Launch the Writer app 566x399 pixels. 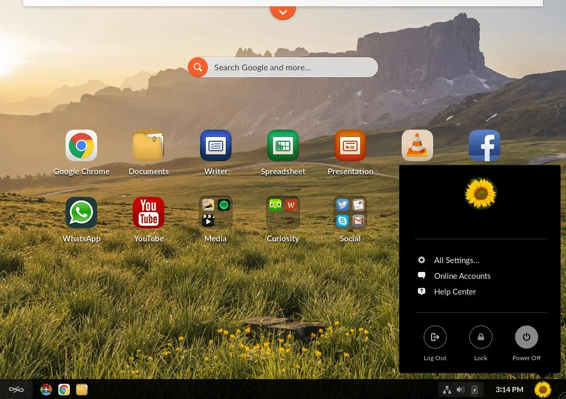216,145
